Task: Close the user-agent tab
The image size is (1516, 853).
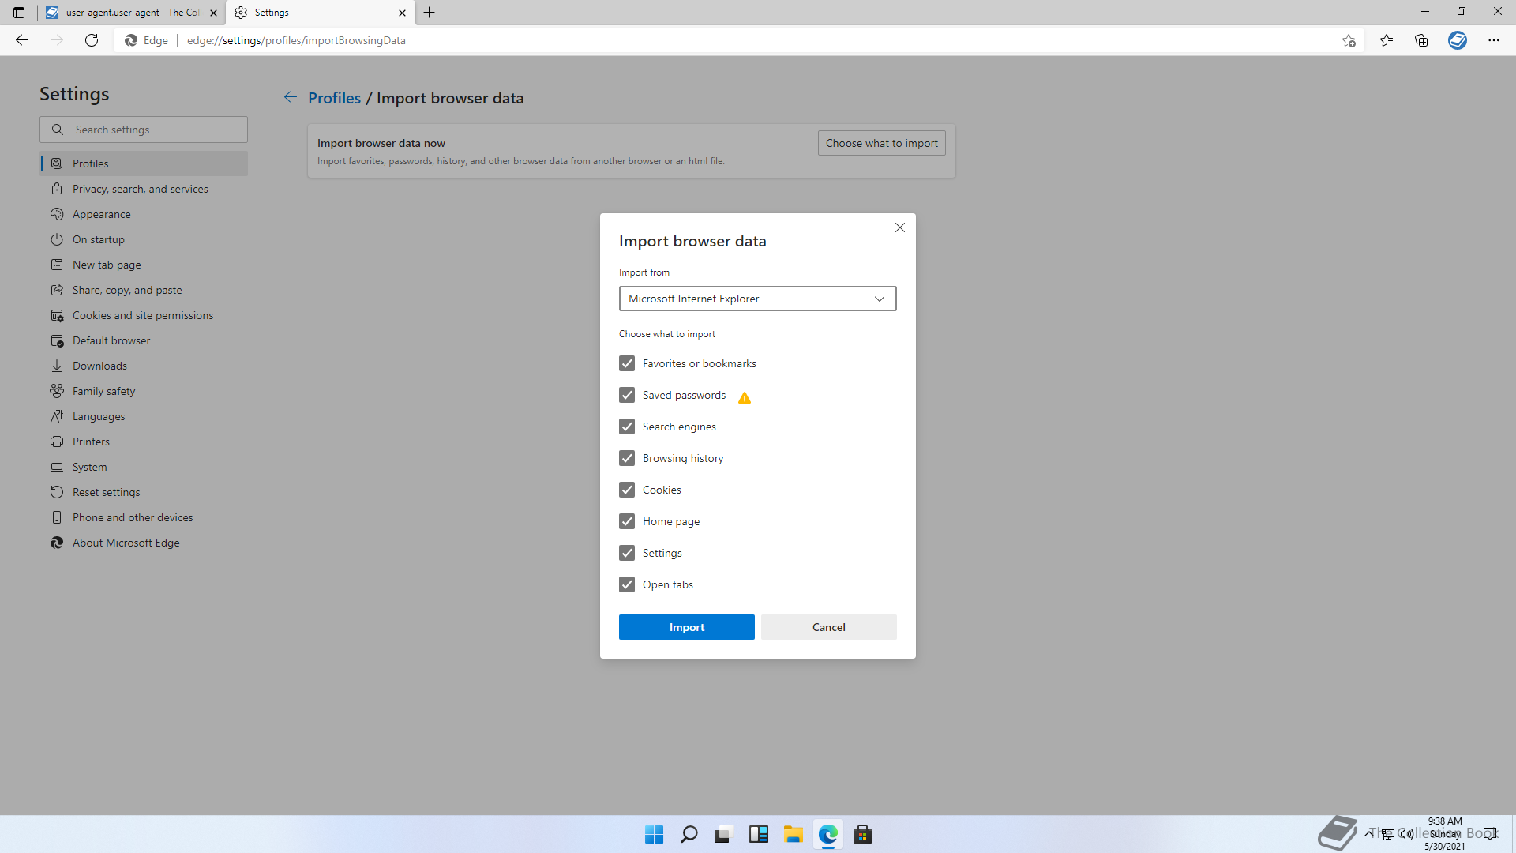Action: [x=213, y=13]
